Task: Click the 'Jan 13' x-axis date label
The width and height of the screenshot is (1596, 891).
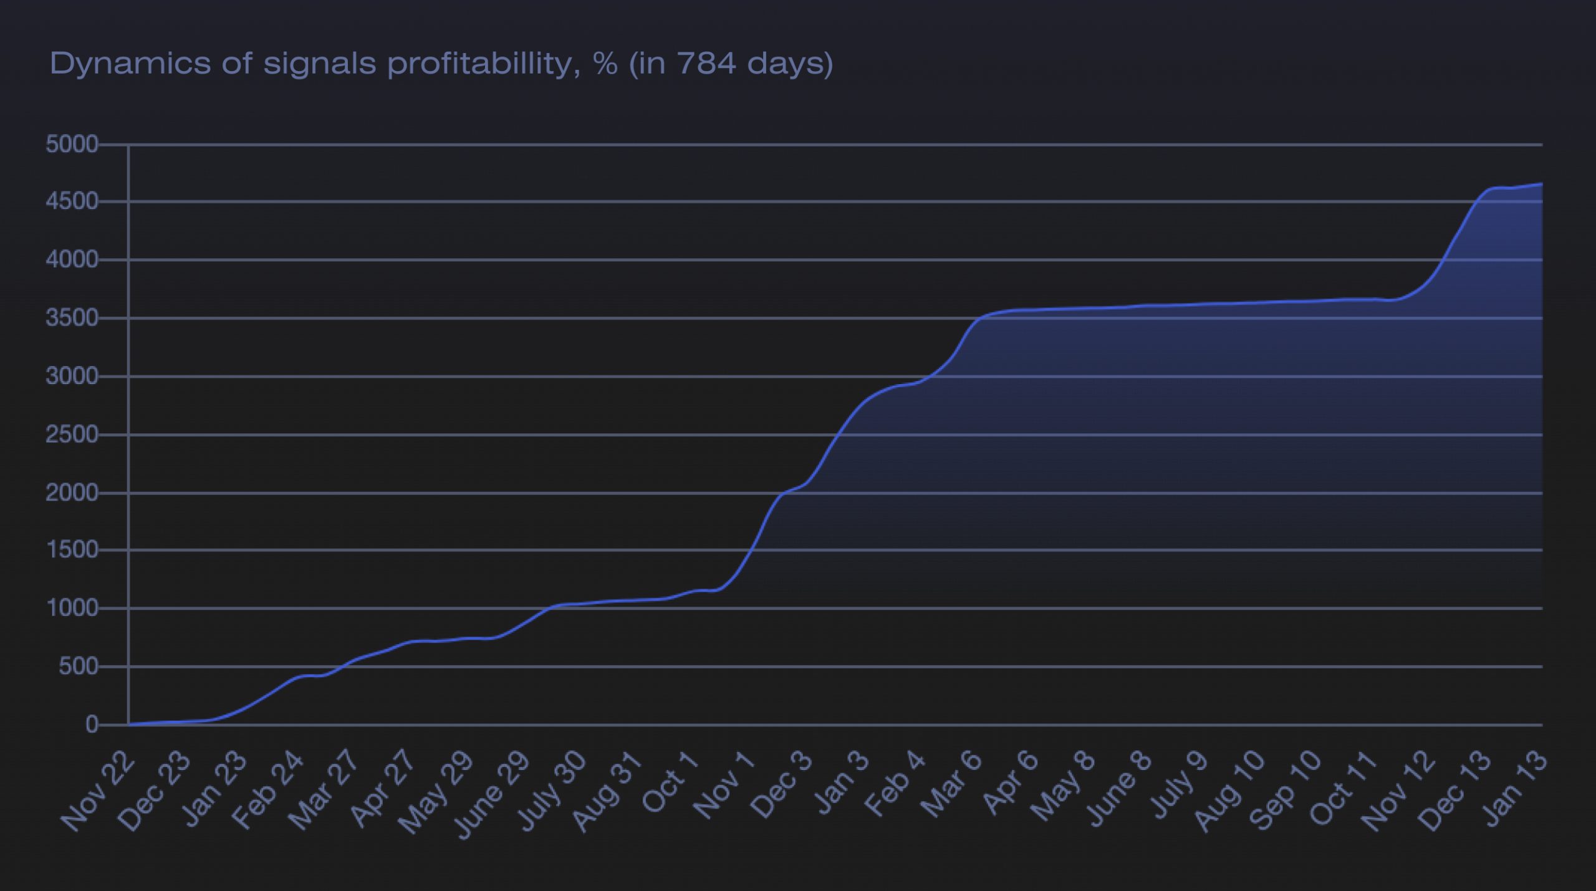Action: pyautogui.click(x=1515, y=788)
